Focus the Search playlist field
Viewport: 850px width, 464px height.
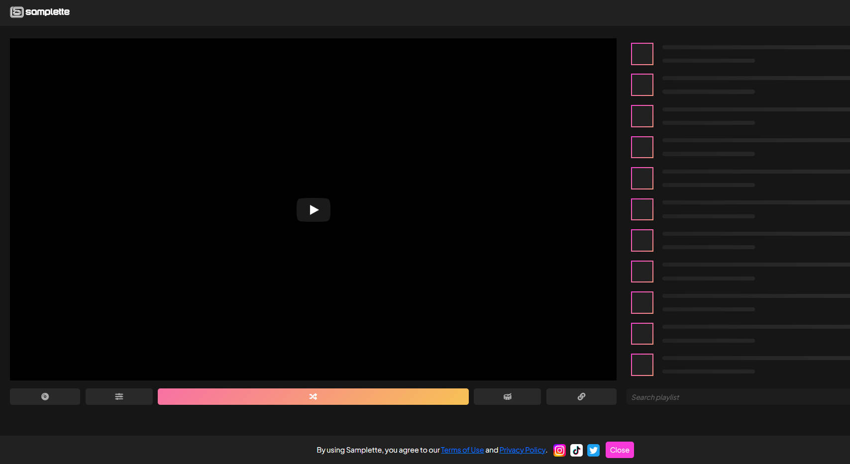(738, 397)
